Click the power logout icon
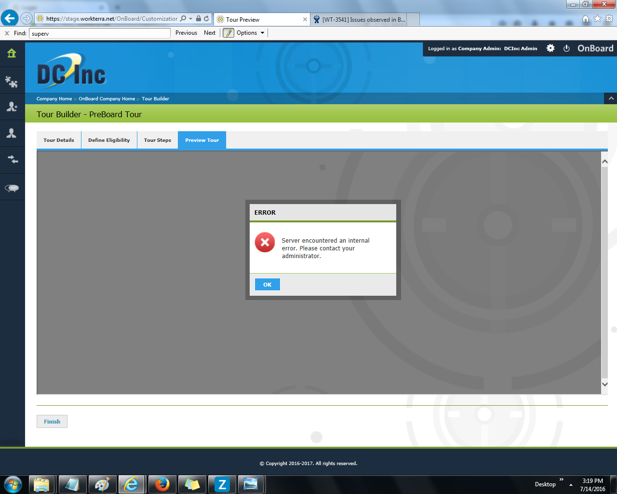 tap(566, 48)
